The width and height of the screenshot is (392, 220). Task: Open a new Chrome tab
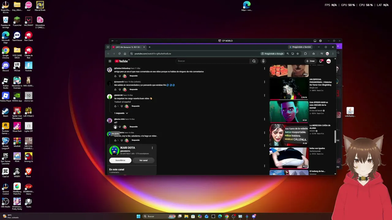(x=149, y=47)
